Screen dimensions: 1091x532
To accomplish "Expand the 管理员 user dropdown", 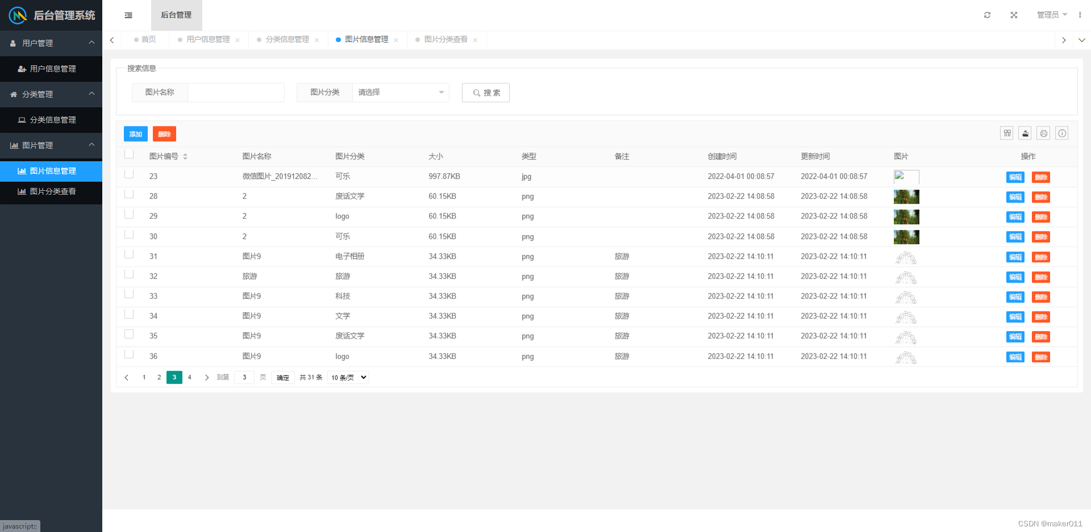I will [x=1052, y=15].
